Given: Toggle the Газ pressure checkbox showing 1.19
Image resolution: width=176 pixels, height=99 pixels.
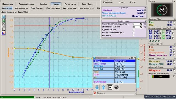Looking at the screenshot, I should click(174, 22).
